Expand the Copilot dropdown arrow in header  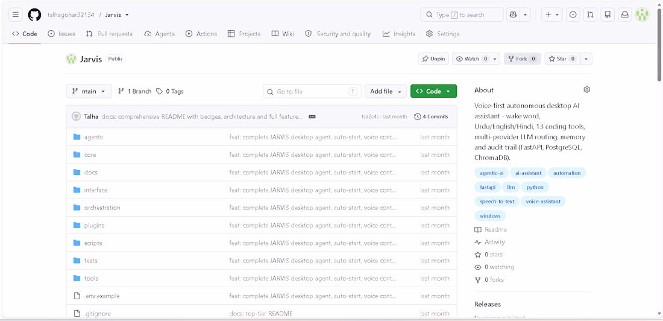point(525,15)
